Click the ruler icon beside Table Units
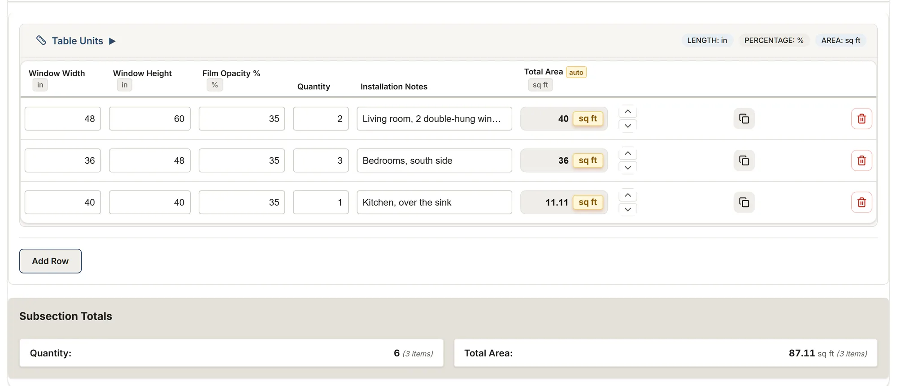 41,41
